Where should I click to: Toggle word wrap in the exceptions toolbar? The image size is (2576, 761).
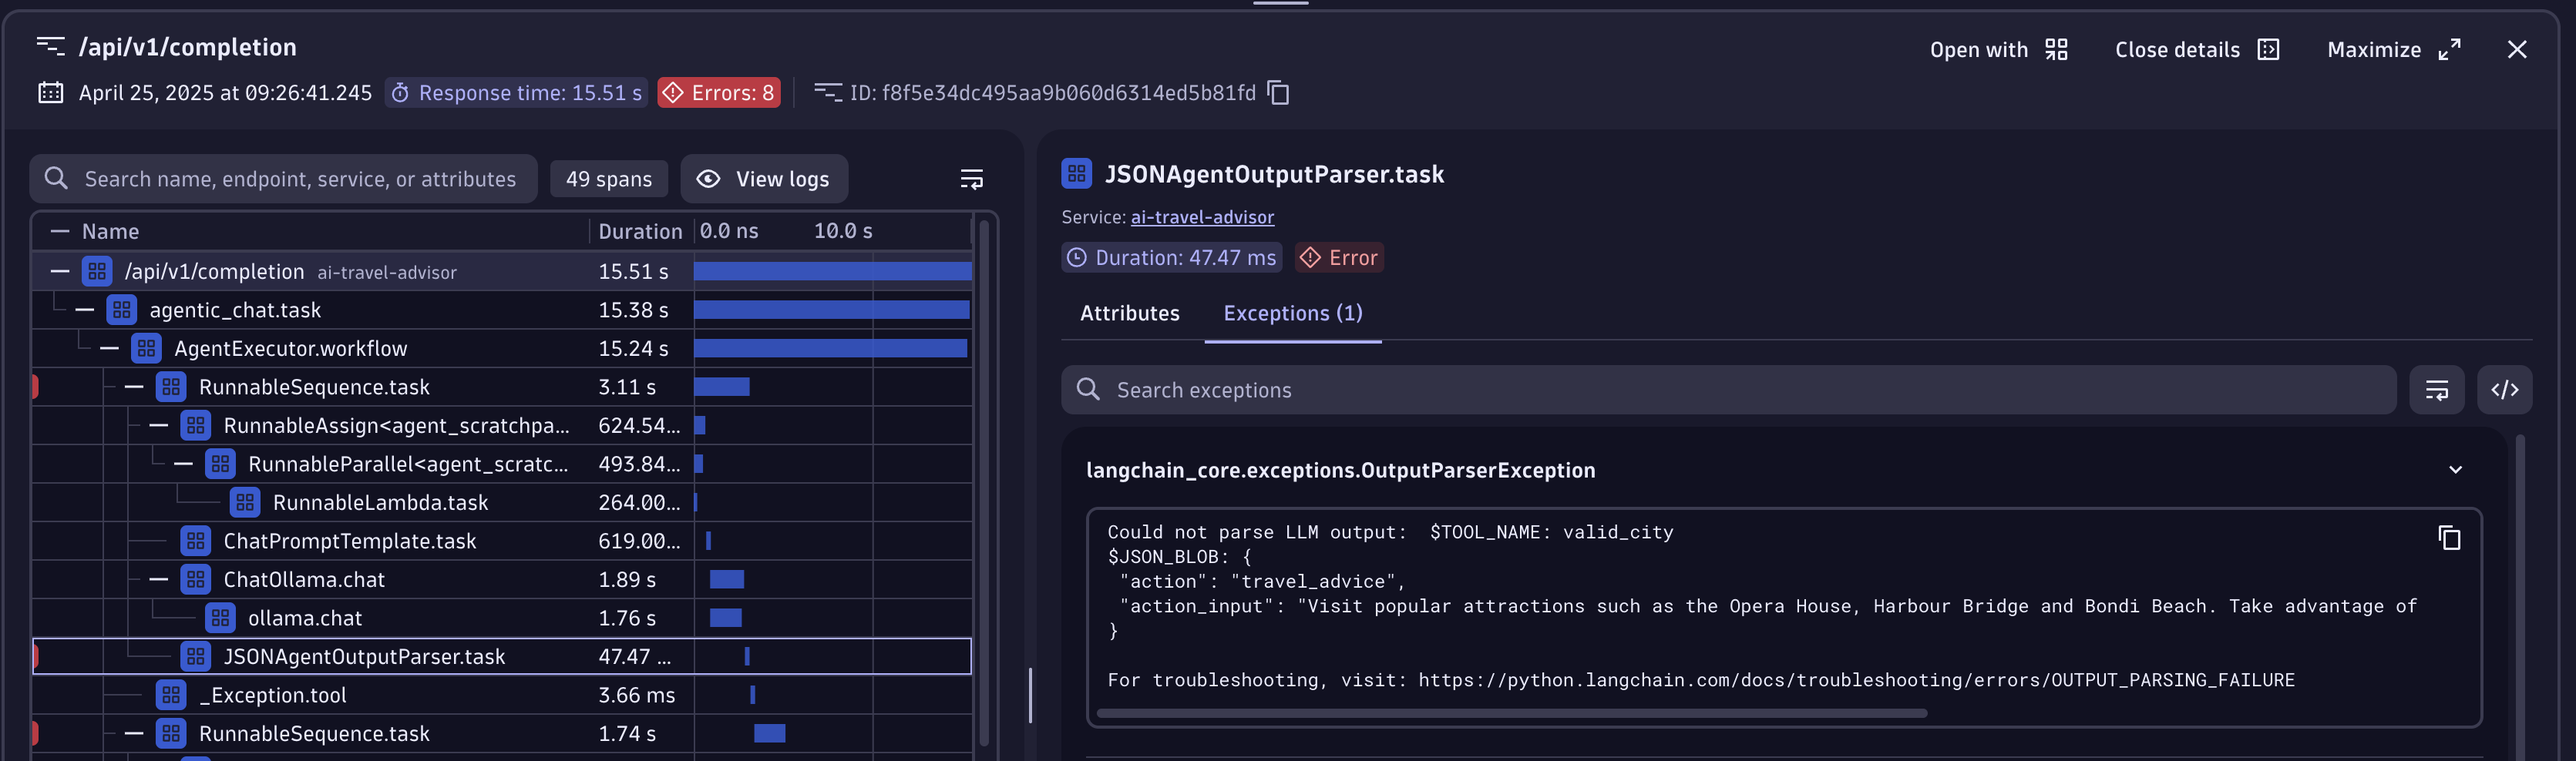pyautogui.click(x=2436, y=391)
